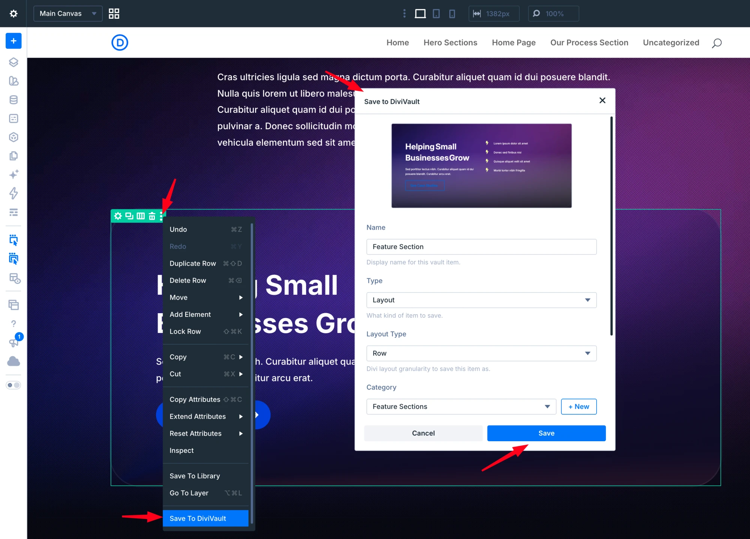Choose Lock Row menu entry
The width and height of the screenshot is (750, 539).
(x=205, y=331)
